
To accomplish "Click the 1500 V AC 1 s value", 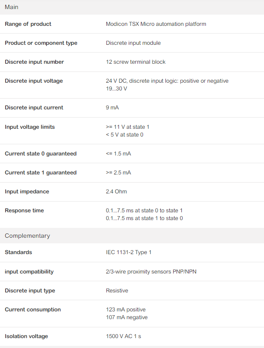I will tap(124, 336).
